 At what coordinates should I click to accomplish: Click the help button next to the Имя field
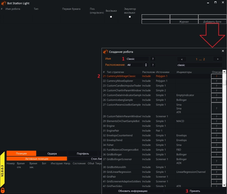coord(153,59)
